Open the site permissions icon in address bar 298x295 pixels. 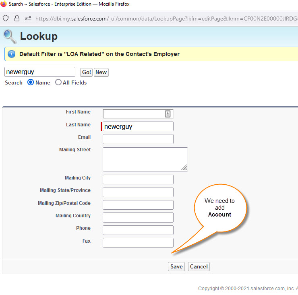tap(28, 19)
